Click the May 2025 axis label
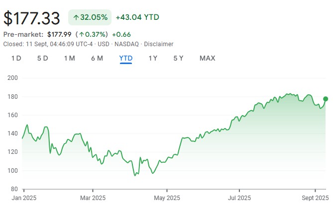Viewport: 333px width, 207px height. (x=167, y=198)
